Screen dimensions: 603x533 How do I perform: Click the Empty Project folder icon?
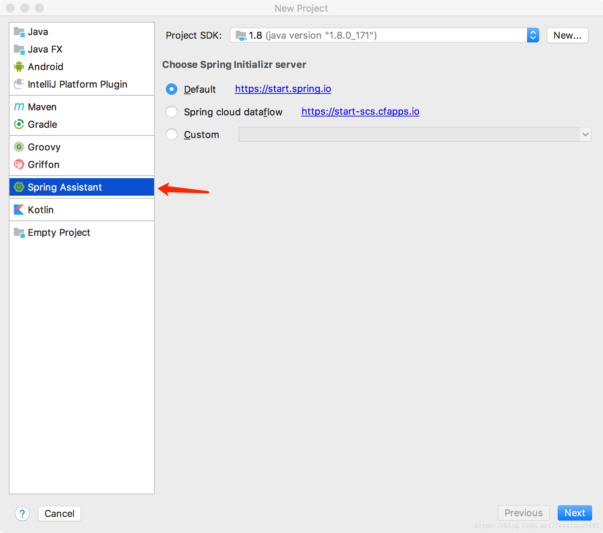(x=19, y=233)
